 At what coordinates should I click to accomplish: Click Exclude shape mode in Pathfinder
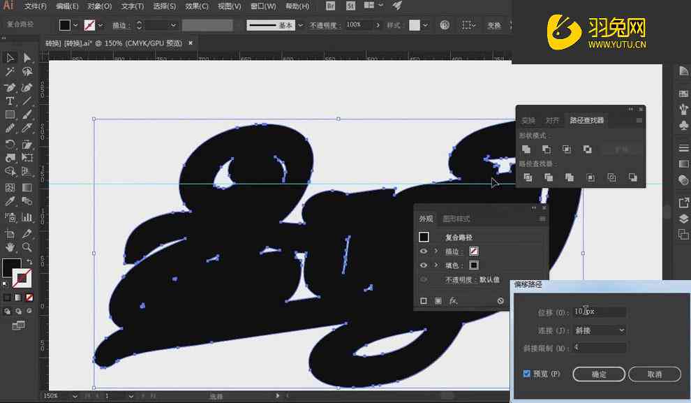tap(588, 149)
